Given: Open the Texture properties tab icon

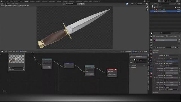Looking at the screenshot, I should tap(151, 76).
